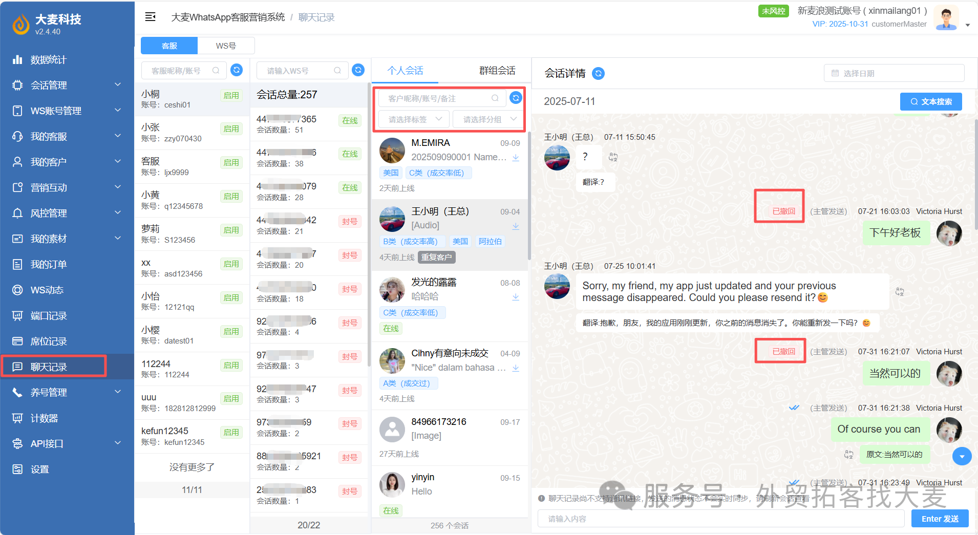This screenshot has width=978, height=535.
Task: Expand 营销互动 menu
Action: [67, 188]
